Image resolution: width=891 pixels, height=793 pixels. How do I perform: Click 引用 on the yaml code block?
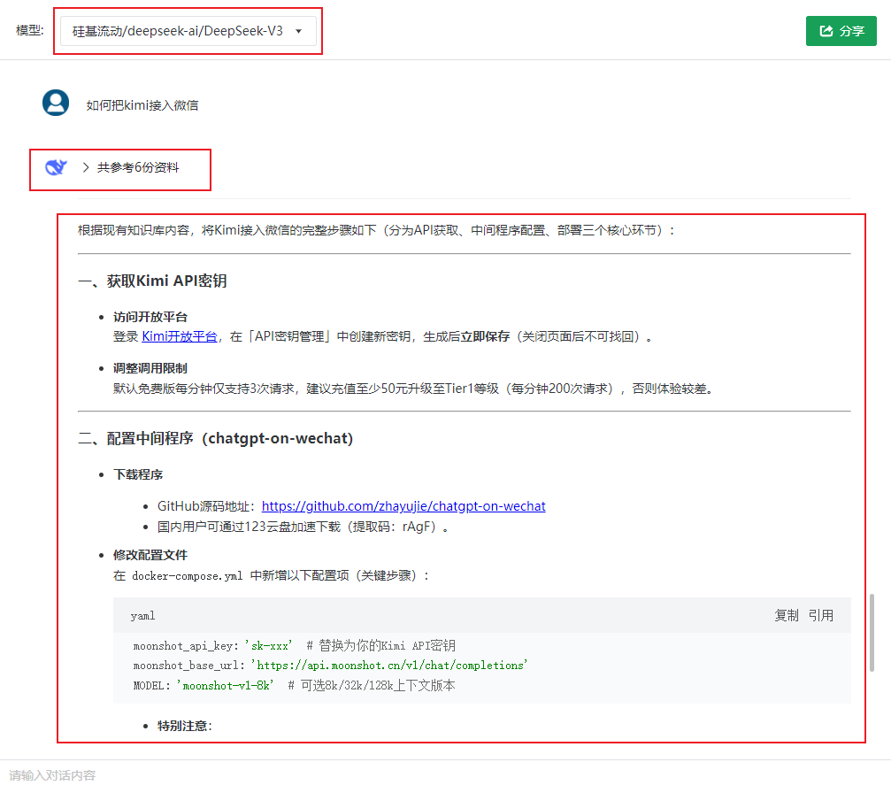820,615
